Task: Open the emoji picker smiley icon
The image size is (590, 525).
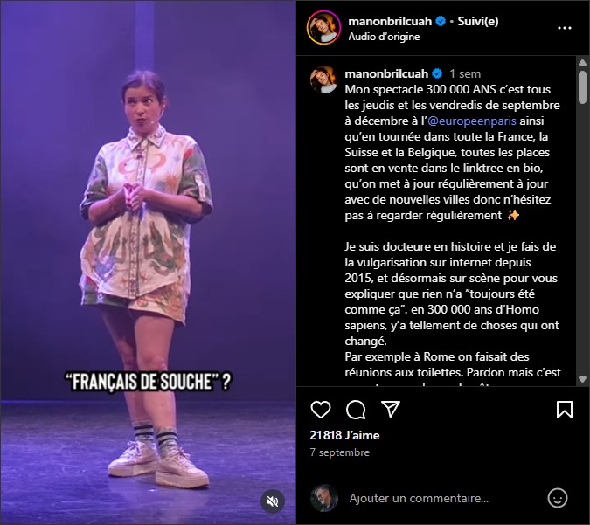Action: pyautogui.click(x=558, y=498)
